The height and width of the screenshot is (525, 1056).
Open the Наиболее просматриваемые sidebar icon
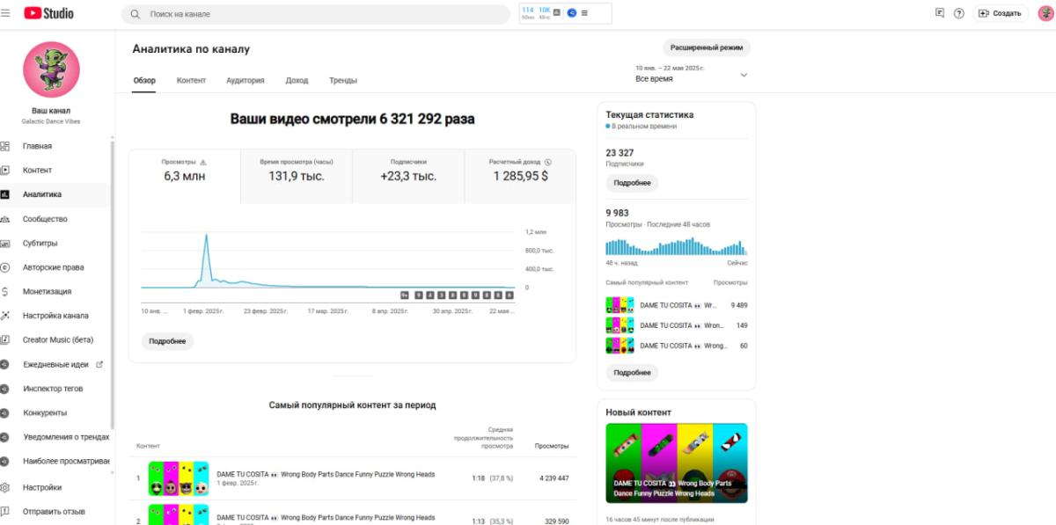[x=4, y=461]
